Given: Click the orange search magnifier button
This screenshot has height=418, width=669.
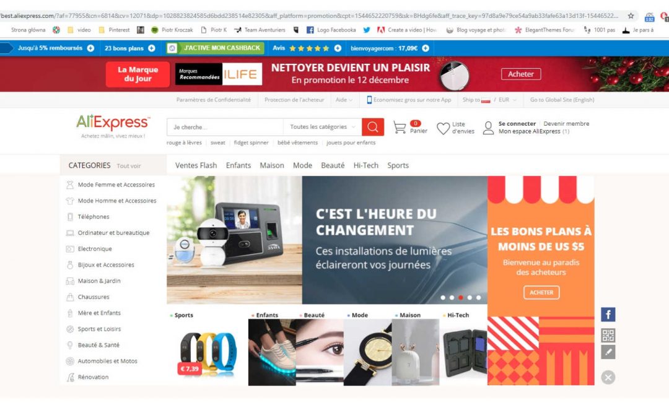Looking at the screenshot, I should (373, 127).
